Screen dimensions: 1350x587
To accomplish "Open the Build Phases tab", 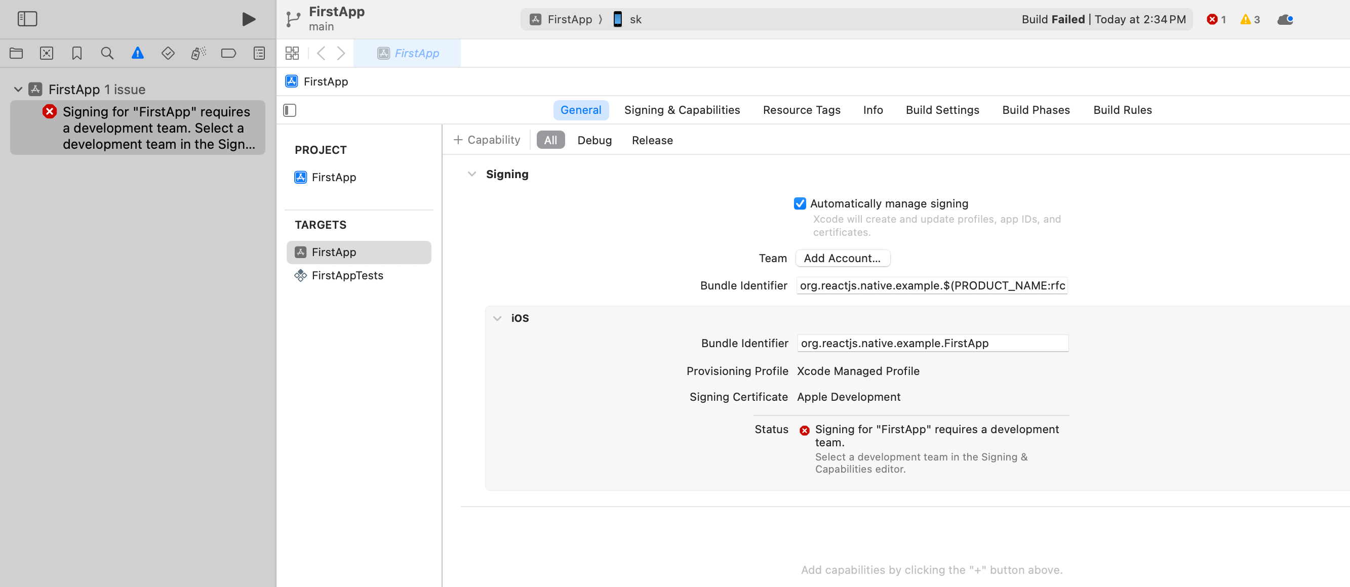I will (1036, 110).
